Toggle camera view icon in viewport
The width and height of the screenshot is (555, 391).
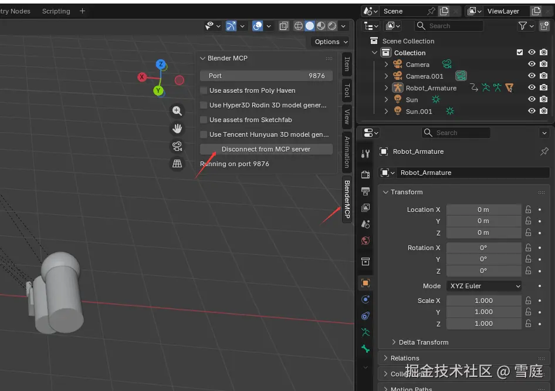[177, 146]
